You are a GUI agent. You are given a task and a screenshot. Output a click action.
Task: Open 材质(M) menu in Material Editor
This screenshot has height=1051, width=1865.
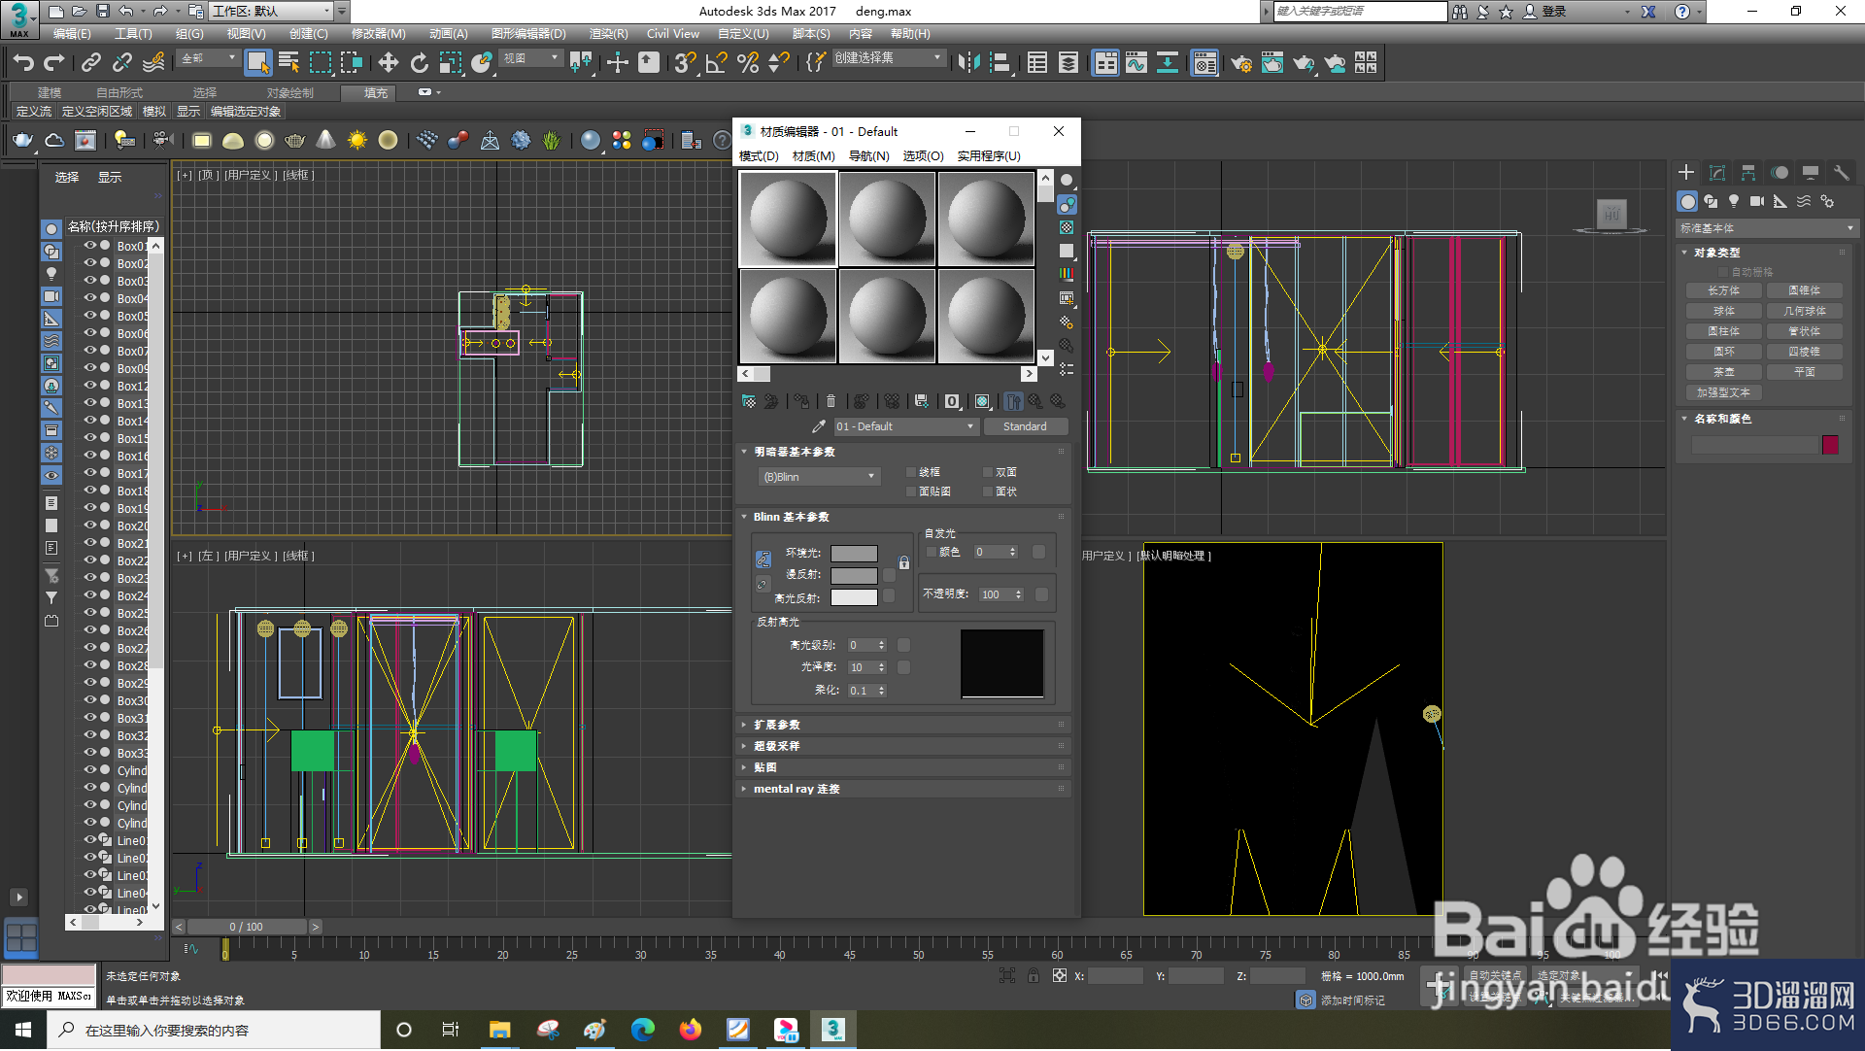point(814,156)
